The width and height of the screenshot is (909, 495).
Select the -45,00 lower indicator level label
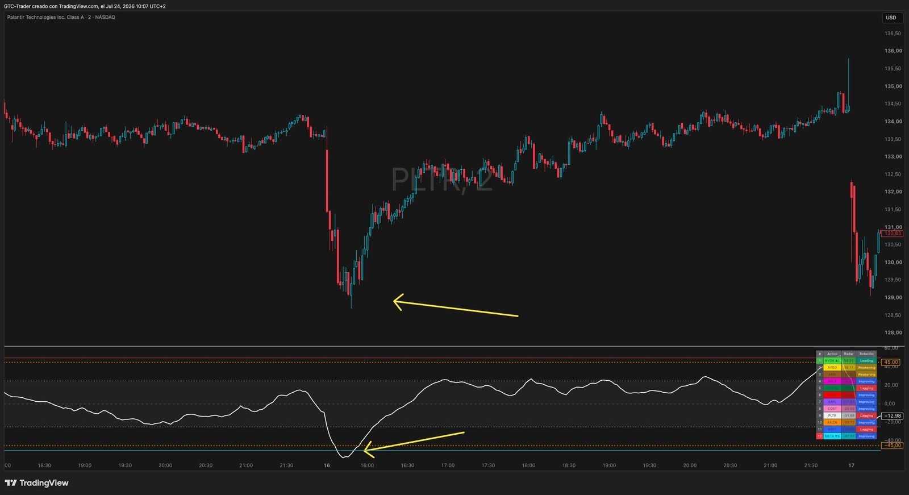point(892,446)
